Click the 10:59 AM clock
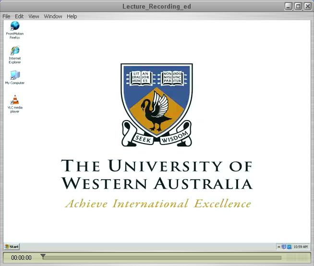314x266 pixels. pyautogui.click(x=301, y=247)
